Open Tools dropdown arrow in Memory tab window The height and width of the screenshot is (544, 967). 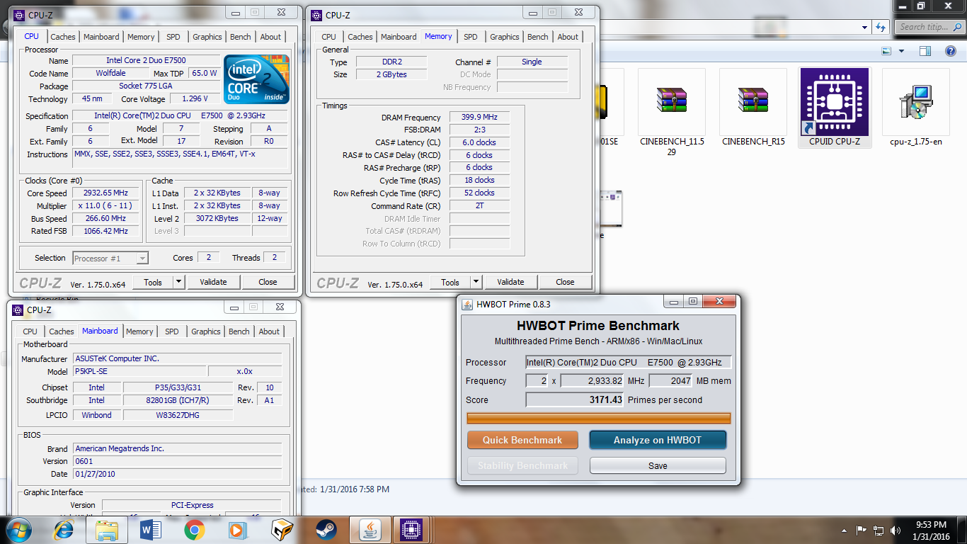click(476, 282)
